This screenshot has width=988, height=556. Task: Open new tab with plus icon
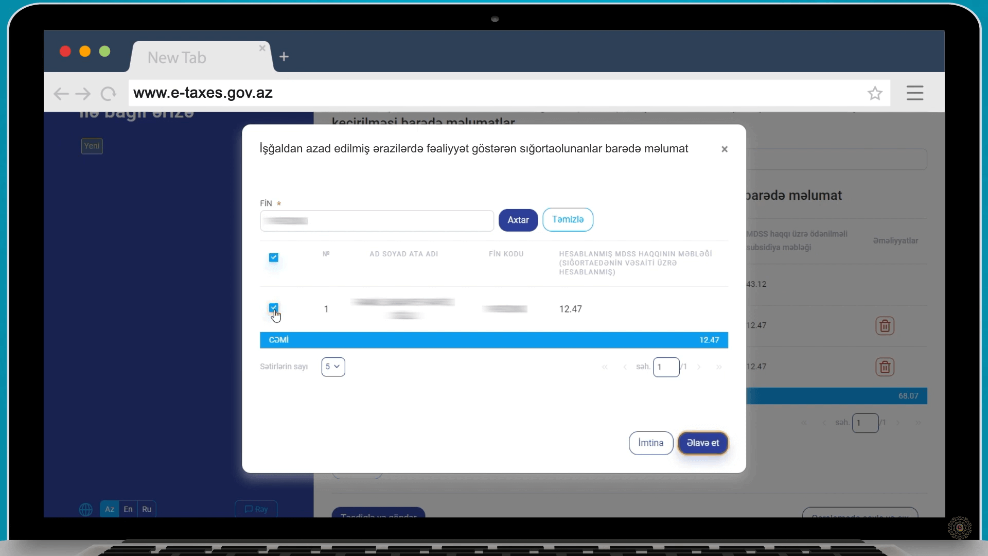coord(284,57)
